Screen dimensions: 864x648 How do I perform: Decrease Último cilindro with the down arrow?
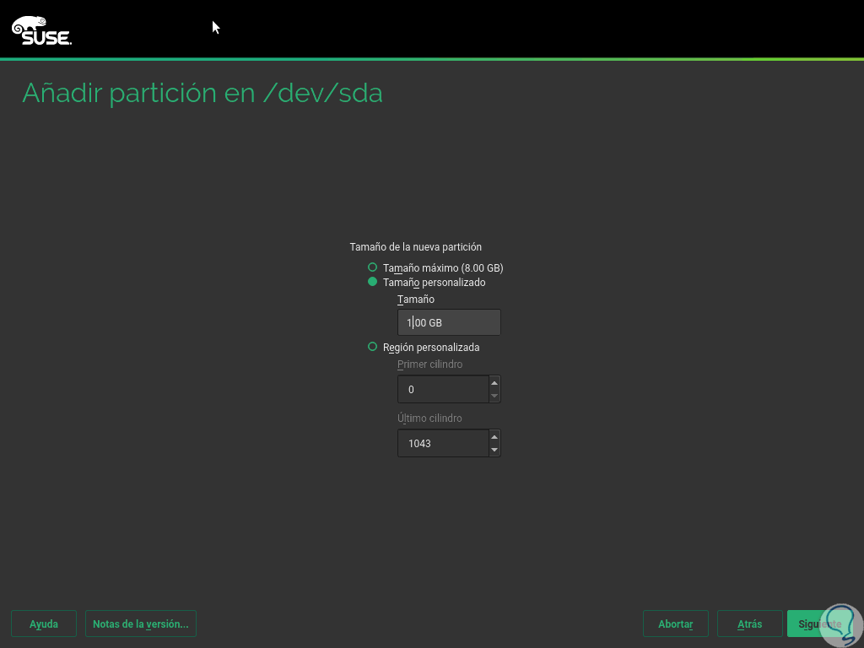[494, 450]
